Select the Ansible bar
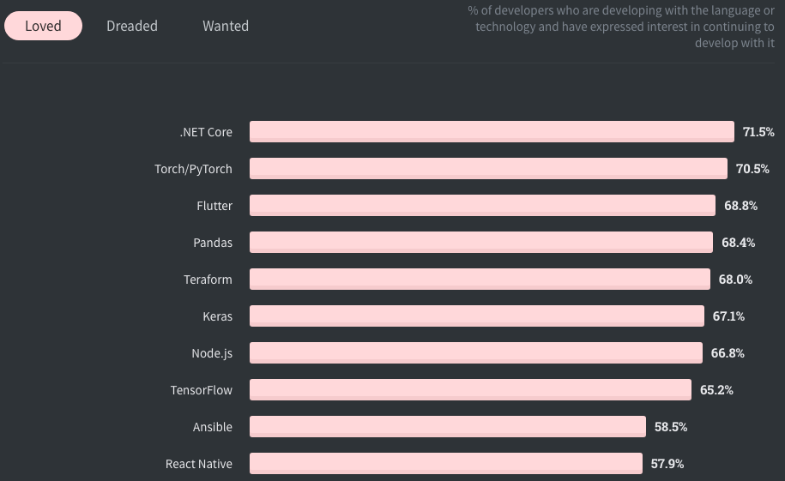785x481 pixels. pos(448,427)
